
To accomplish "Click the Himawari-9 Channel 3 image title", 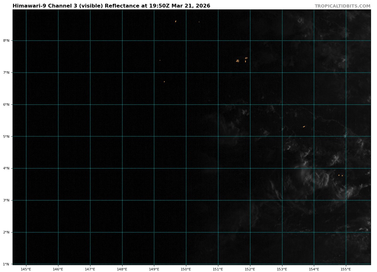I will point(111,6).
